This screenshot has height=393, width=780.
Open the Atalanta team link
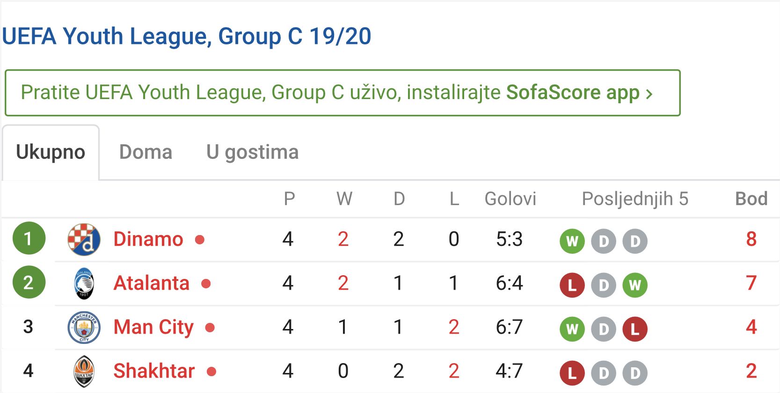151,283
